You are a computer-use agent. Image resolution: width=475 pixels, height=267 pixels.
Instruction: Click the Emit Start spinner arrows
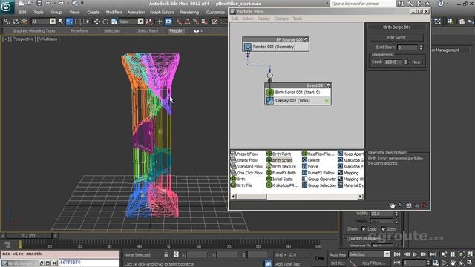pyautogui.click(x=421, y=47)
